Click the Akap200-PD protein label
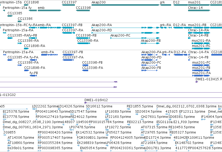Viewport: 222px width, 152px height. [x=151, y=57]
